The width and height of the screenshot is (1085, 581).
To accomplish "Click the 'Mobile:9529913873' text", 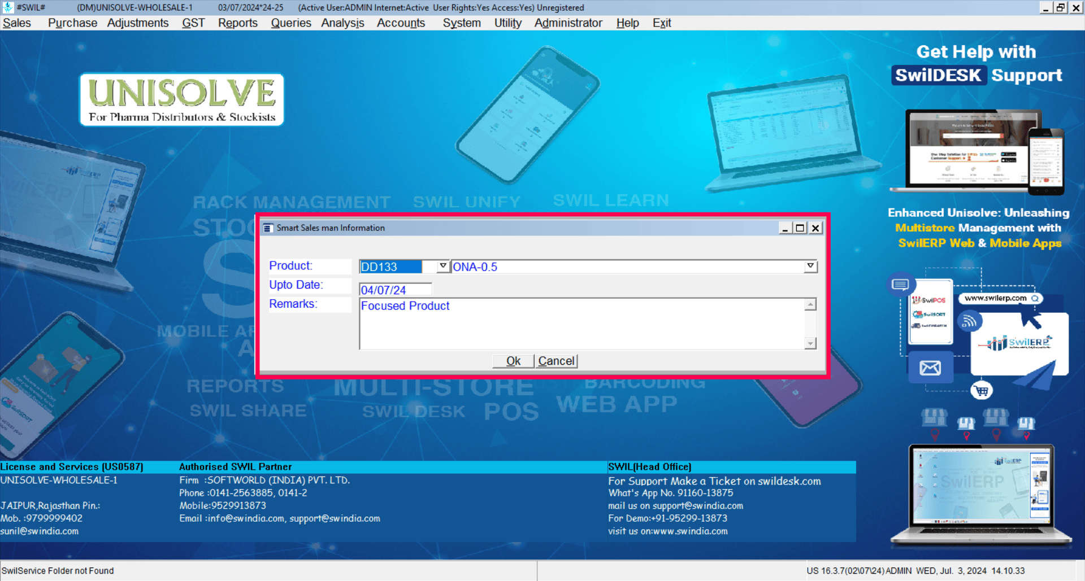I will tap(223, 506).
